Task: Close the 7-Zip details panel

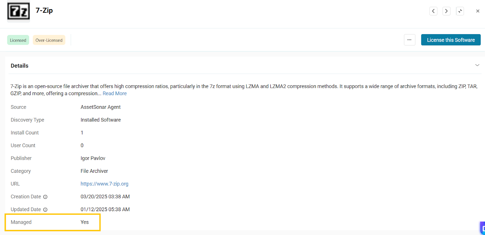Action: pos(478,11)
